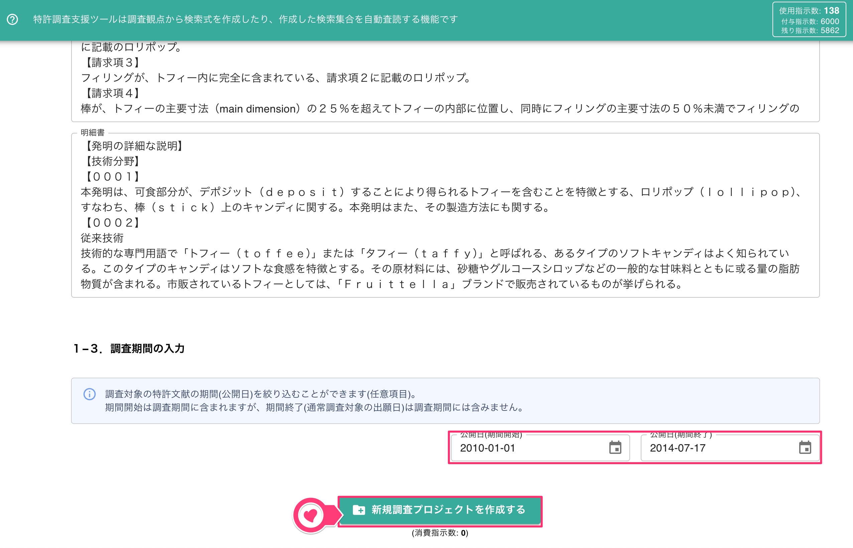Click start date field showing 2010-01-01
Viewport: 853px width, 548px height.
click(540, 448)
